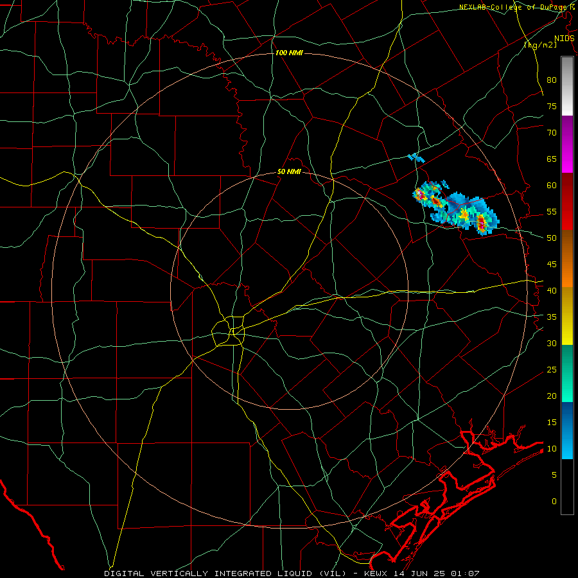Click the scale value 60
Image resolution: width=578 pixels, height=578 pixels.
tap(552, 186)
